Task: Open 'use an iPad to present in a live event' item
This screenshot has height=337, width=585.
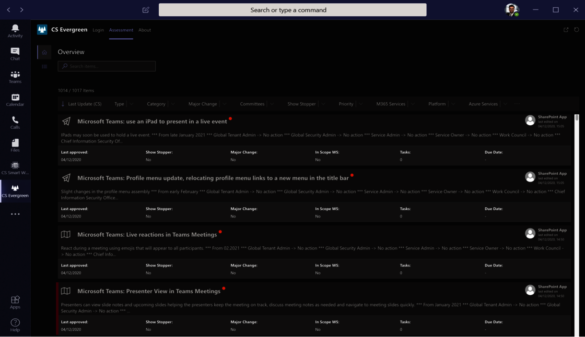Action: tap(152, 121)
